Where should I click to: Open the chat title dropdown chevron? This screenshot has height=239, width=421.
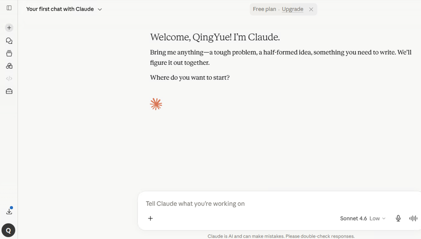pos(100,9)
